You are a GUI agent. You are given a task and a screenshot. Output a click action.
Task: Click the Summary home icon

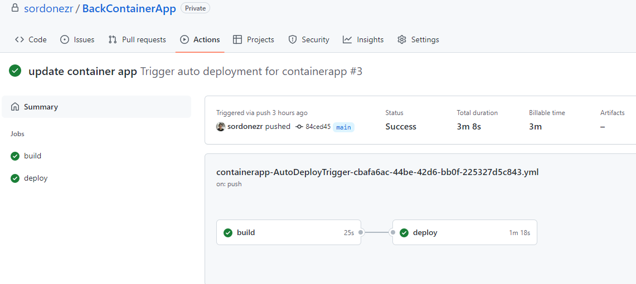[15, 107]
